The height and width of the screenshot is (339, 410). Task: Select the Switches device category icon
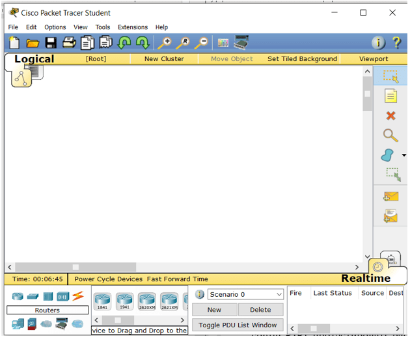tap(33, 297)
